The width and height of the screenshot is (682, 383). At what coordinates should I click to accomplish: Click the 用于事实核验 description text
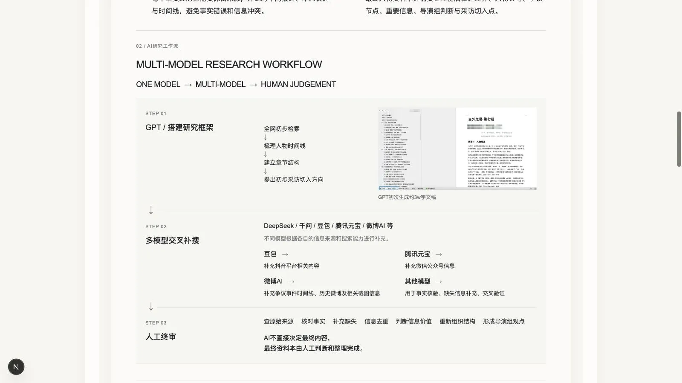[455, 293]
